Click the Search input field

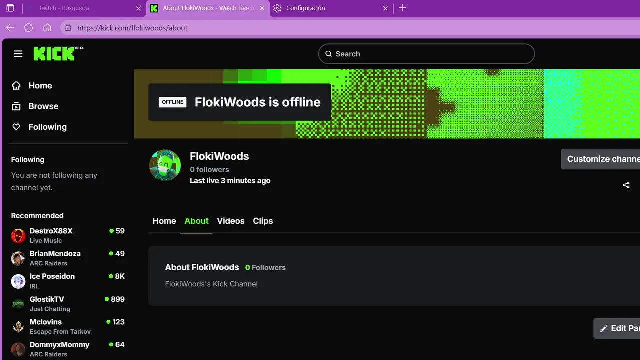click(x=426, y=54)
